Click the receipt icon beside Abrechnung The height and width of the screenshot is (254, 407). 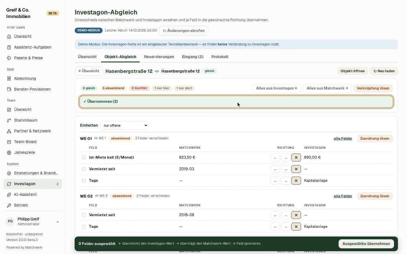click(x=9, y=79)
